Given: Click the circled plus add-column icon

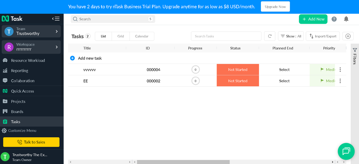Looking at the screenshot, I should [348, 36].
